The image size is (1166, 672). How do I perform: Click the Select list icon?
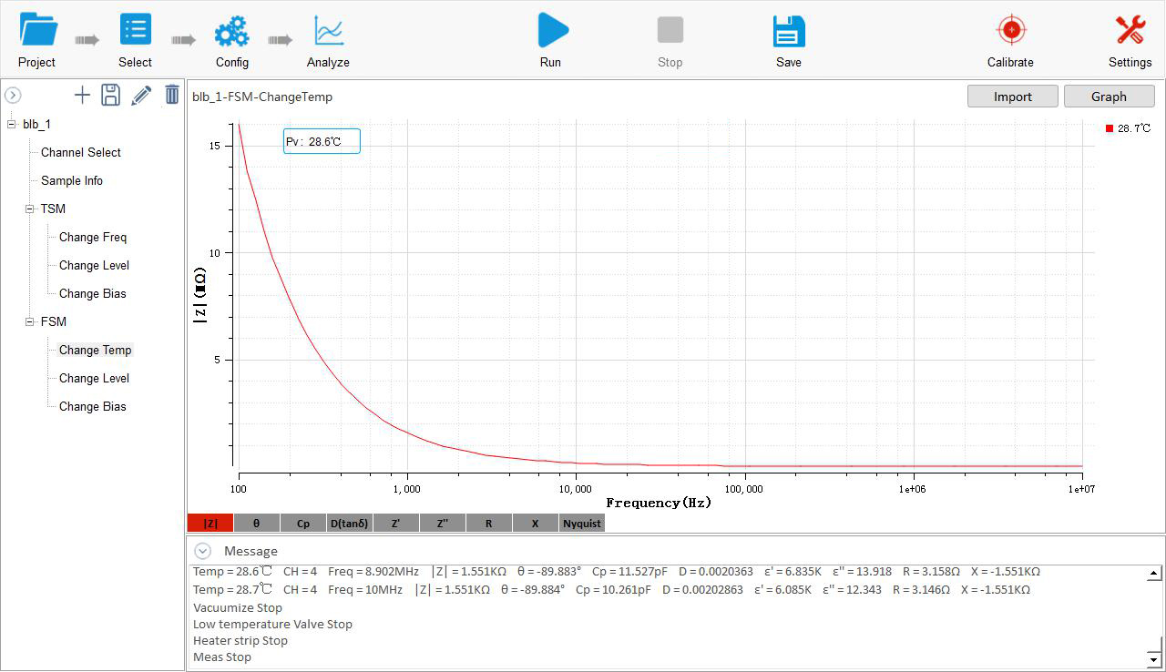[x=136, y=29]
